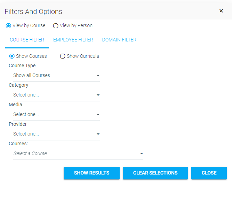Choose the Show Courses radio option
The width and height of the screenshot is (232, 201).
pos(12,56)
